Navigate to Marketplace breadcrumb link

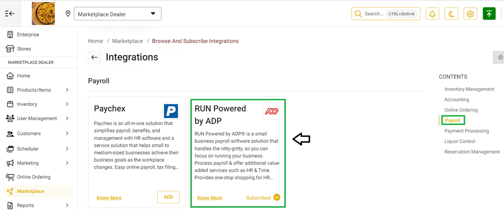(127, 41)
